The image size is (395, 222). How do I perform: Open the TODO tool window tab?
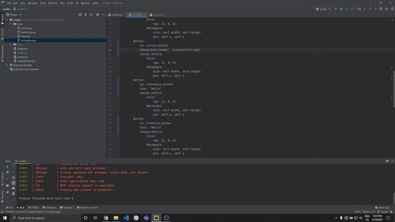[x=33, y=207]
